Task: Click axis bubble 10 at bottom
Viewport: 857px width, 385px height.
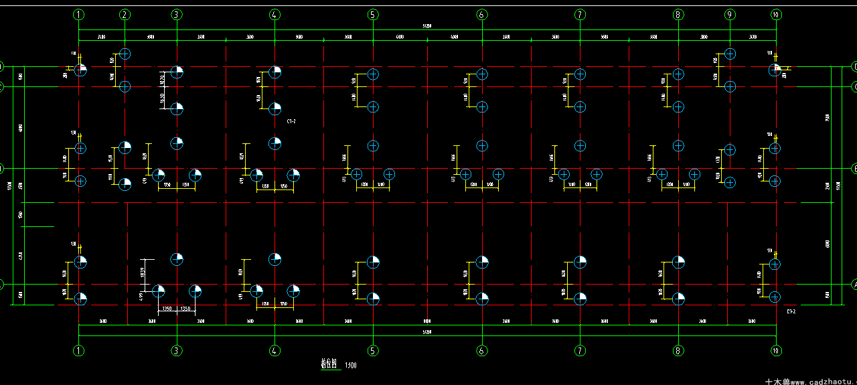Action: pos(775,350)
